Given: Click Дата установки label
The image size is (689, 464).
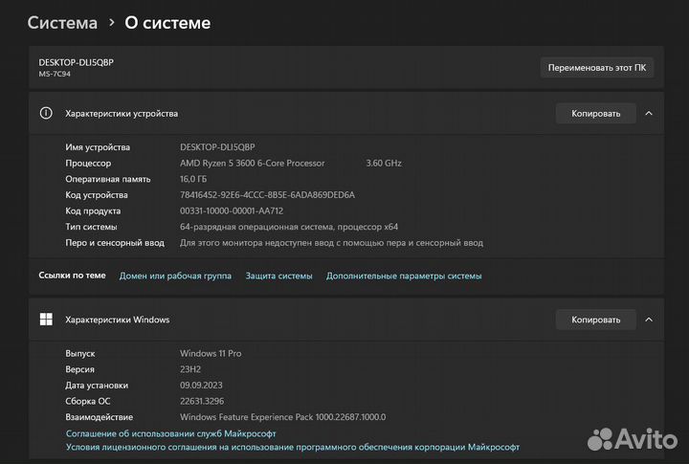Looking at the screenshot, I should coord(97,385).
